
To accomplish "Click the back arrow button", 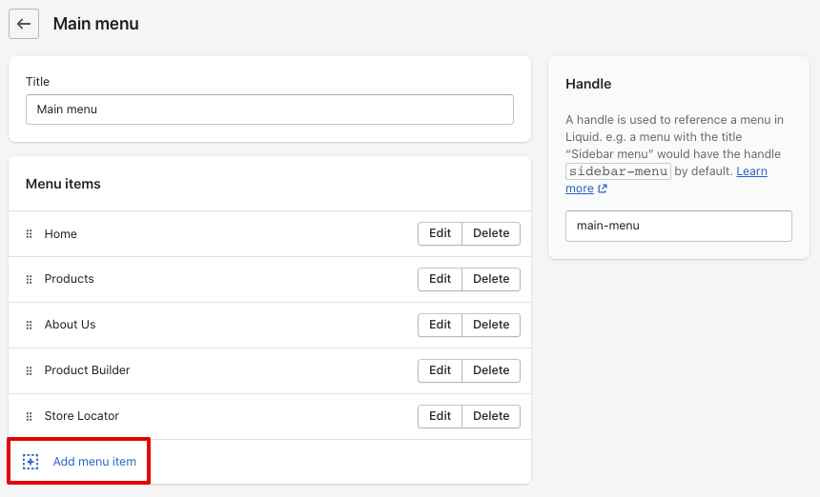I will pos(24,24).
